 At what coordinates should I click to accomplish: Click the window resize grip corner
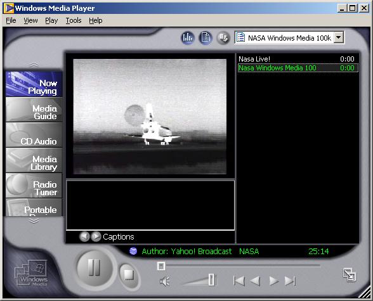[x=364, y=293]
